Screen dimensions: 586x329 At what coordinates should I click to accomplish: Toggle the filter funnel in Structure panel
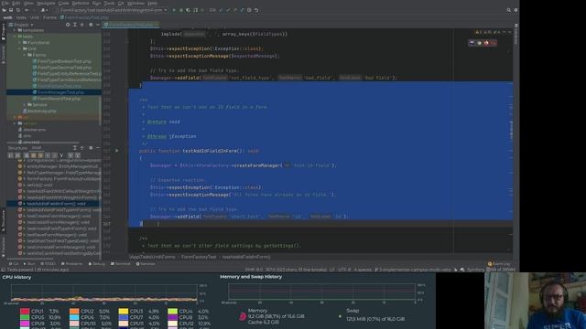coord(61,155)
